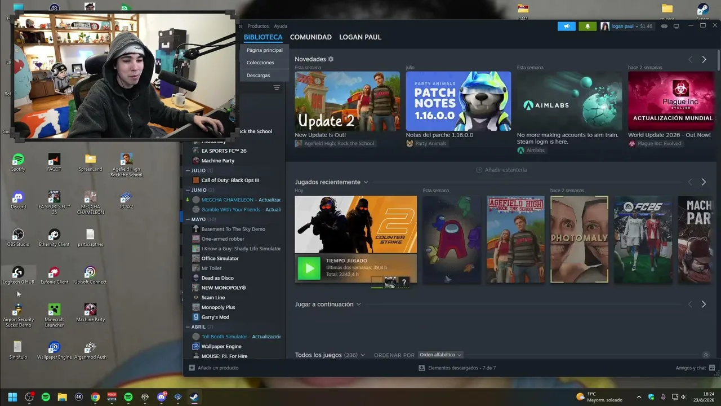Show hidden system tray icons

pyautogui.click(x=639, y=397)
